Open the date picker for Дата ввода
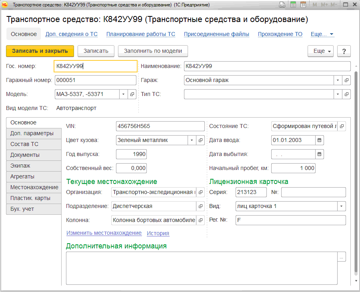Screen dimensions: 360x292 pos(319,140)
